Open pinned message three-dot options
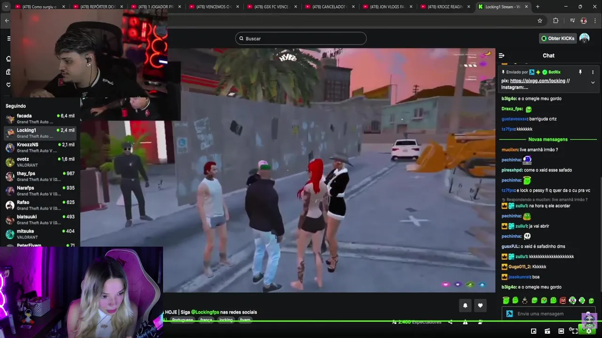Viewport: 602px width, 338px height. 593,72
